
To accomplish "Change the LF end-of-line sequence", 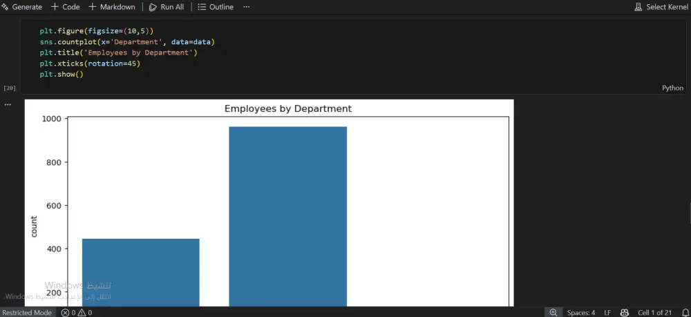I will point(607,313).
